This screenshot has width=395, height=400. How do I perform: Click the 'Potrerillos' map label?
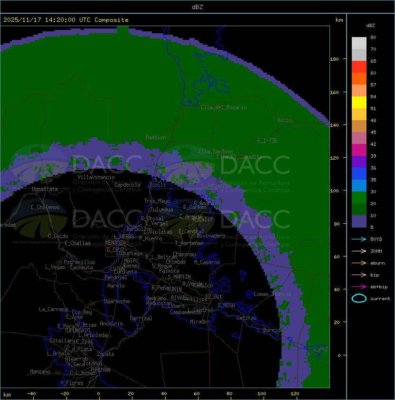[x=79, y=262]
